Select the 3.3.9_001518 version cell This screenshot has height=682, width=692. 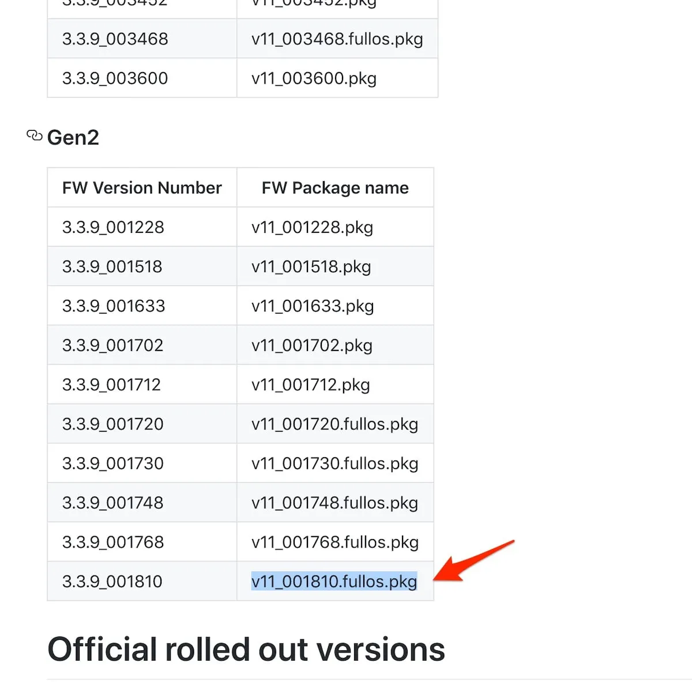tap(112, 266)
